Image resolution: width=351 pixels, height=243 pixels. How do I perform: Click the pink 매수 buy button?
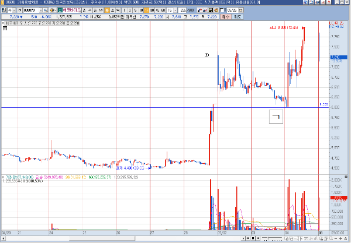226,17
